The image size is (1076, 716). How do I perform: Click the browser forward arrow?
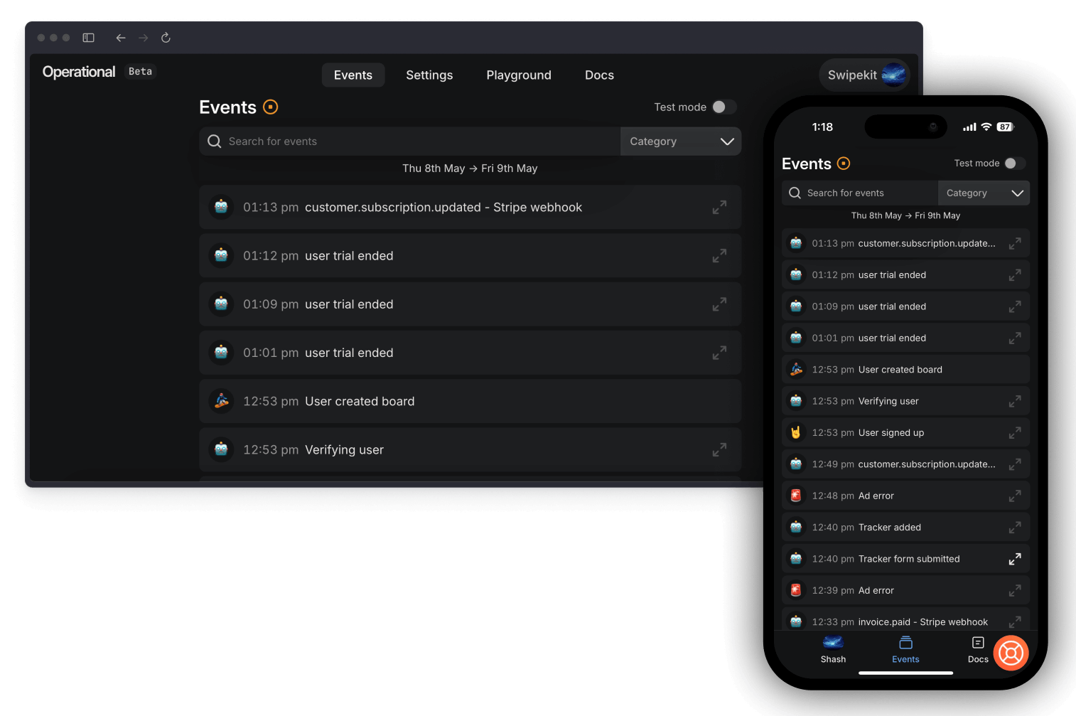pos(144,38)
